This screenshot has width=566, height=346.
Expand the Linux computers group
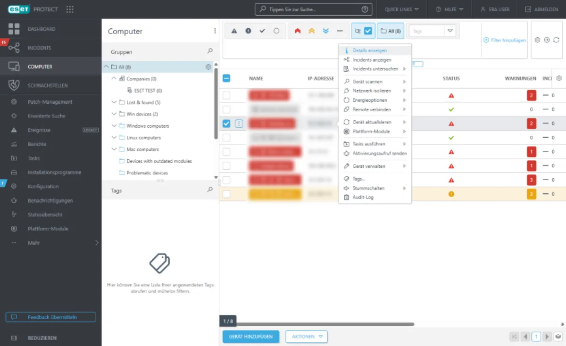point(114,138)
